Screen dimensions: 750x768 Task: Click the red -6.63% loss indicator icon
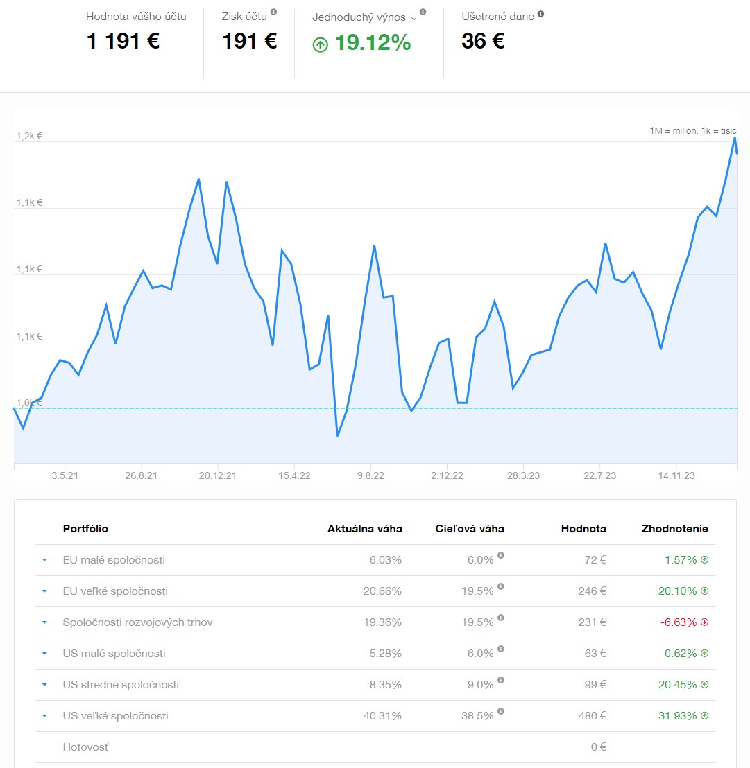(705, 622)
